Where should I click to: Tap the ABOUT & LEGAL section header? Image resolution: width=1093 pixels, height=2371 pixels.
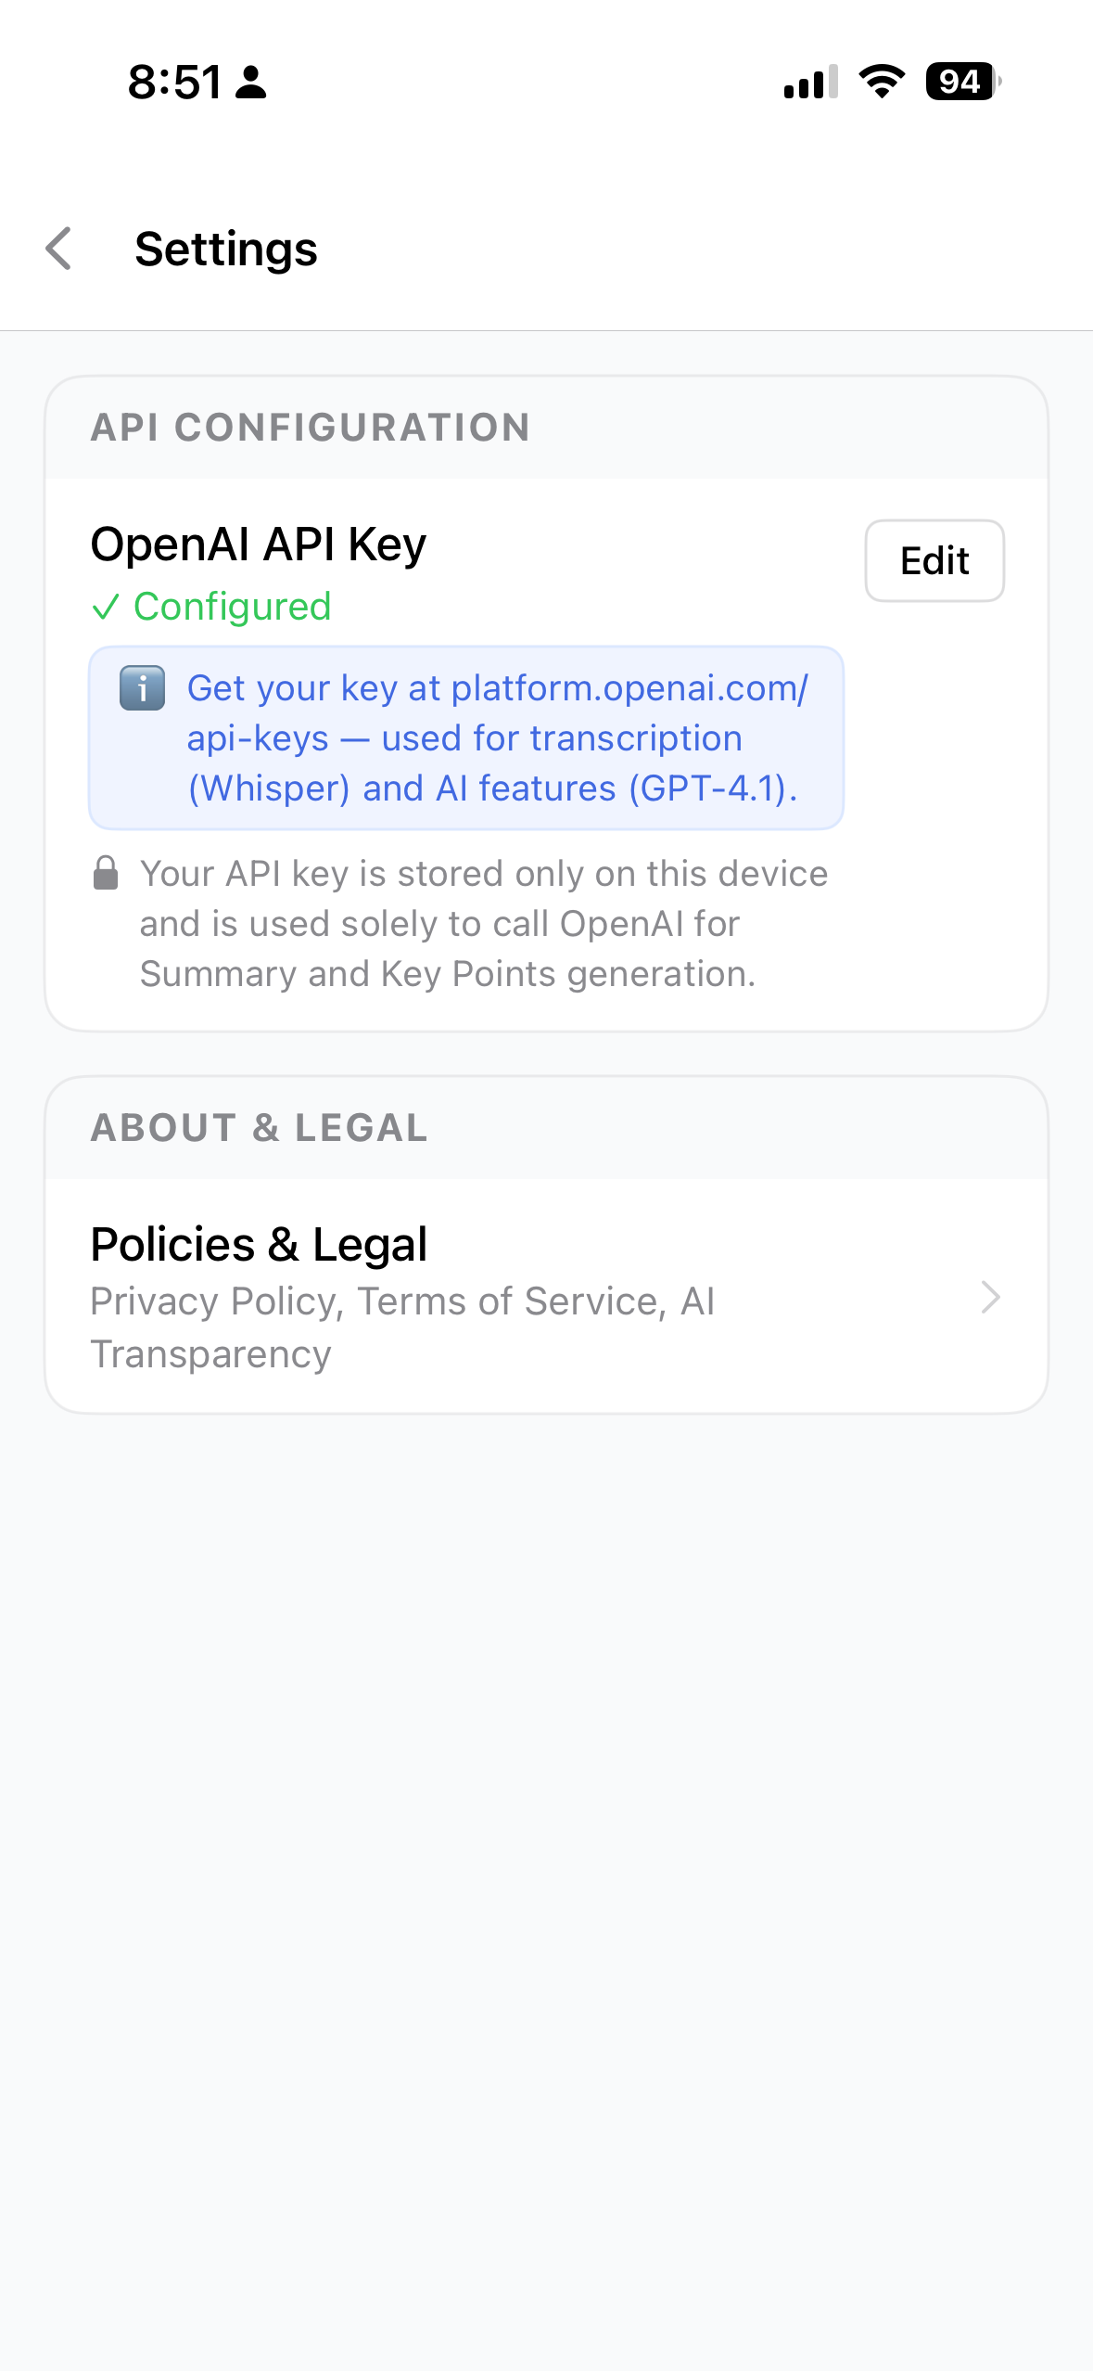pos(260,1128)
